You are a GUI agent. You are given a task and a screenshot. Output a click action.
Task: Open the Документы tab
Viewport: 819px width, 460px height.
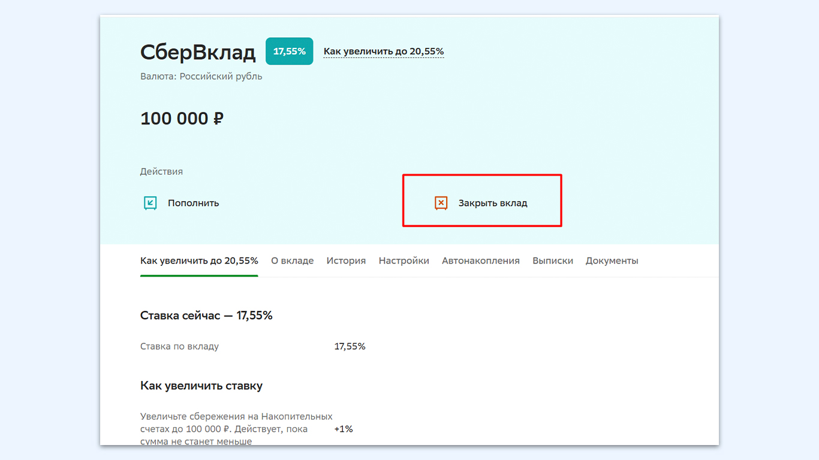[x=612, y=261]
